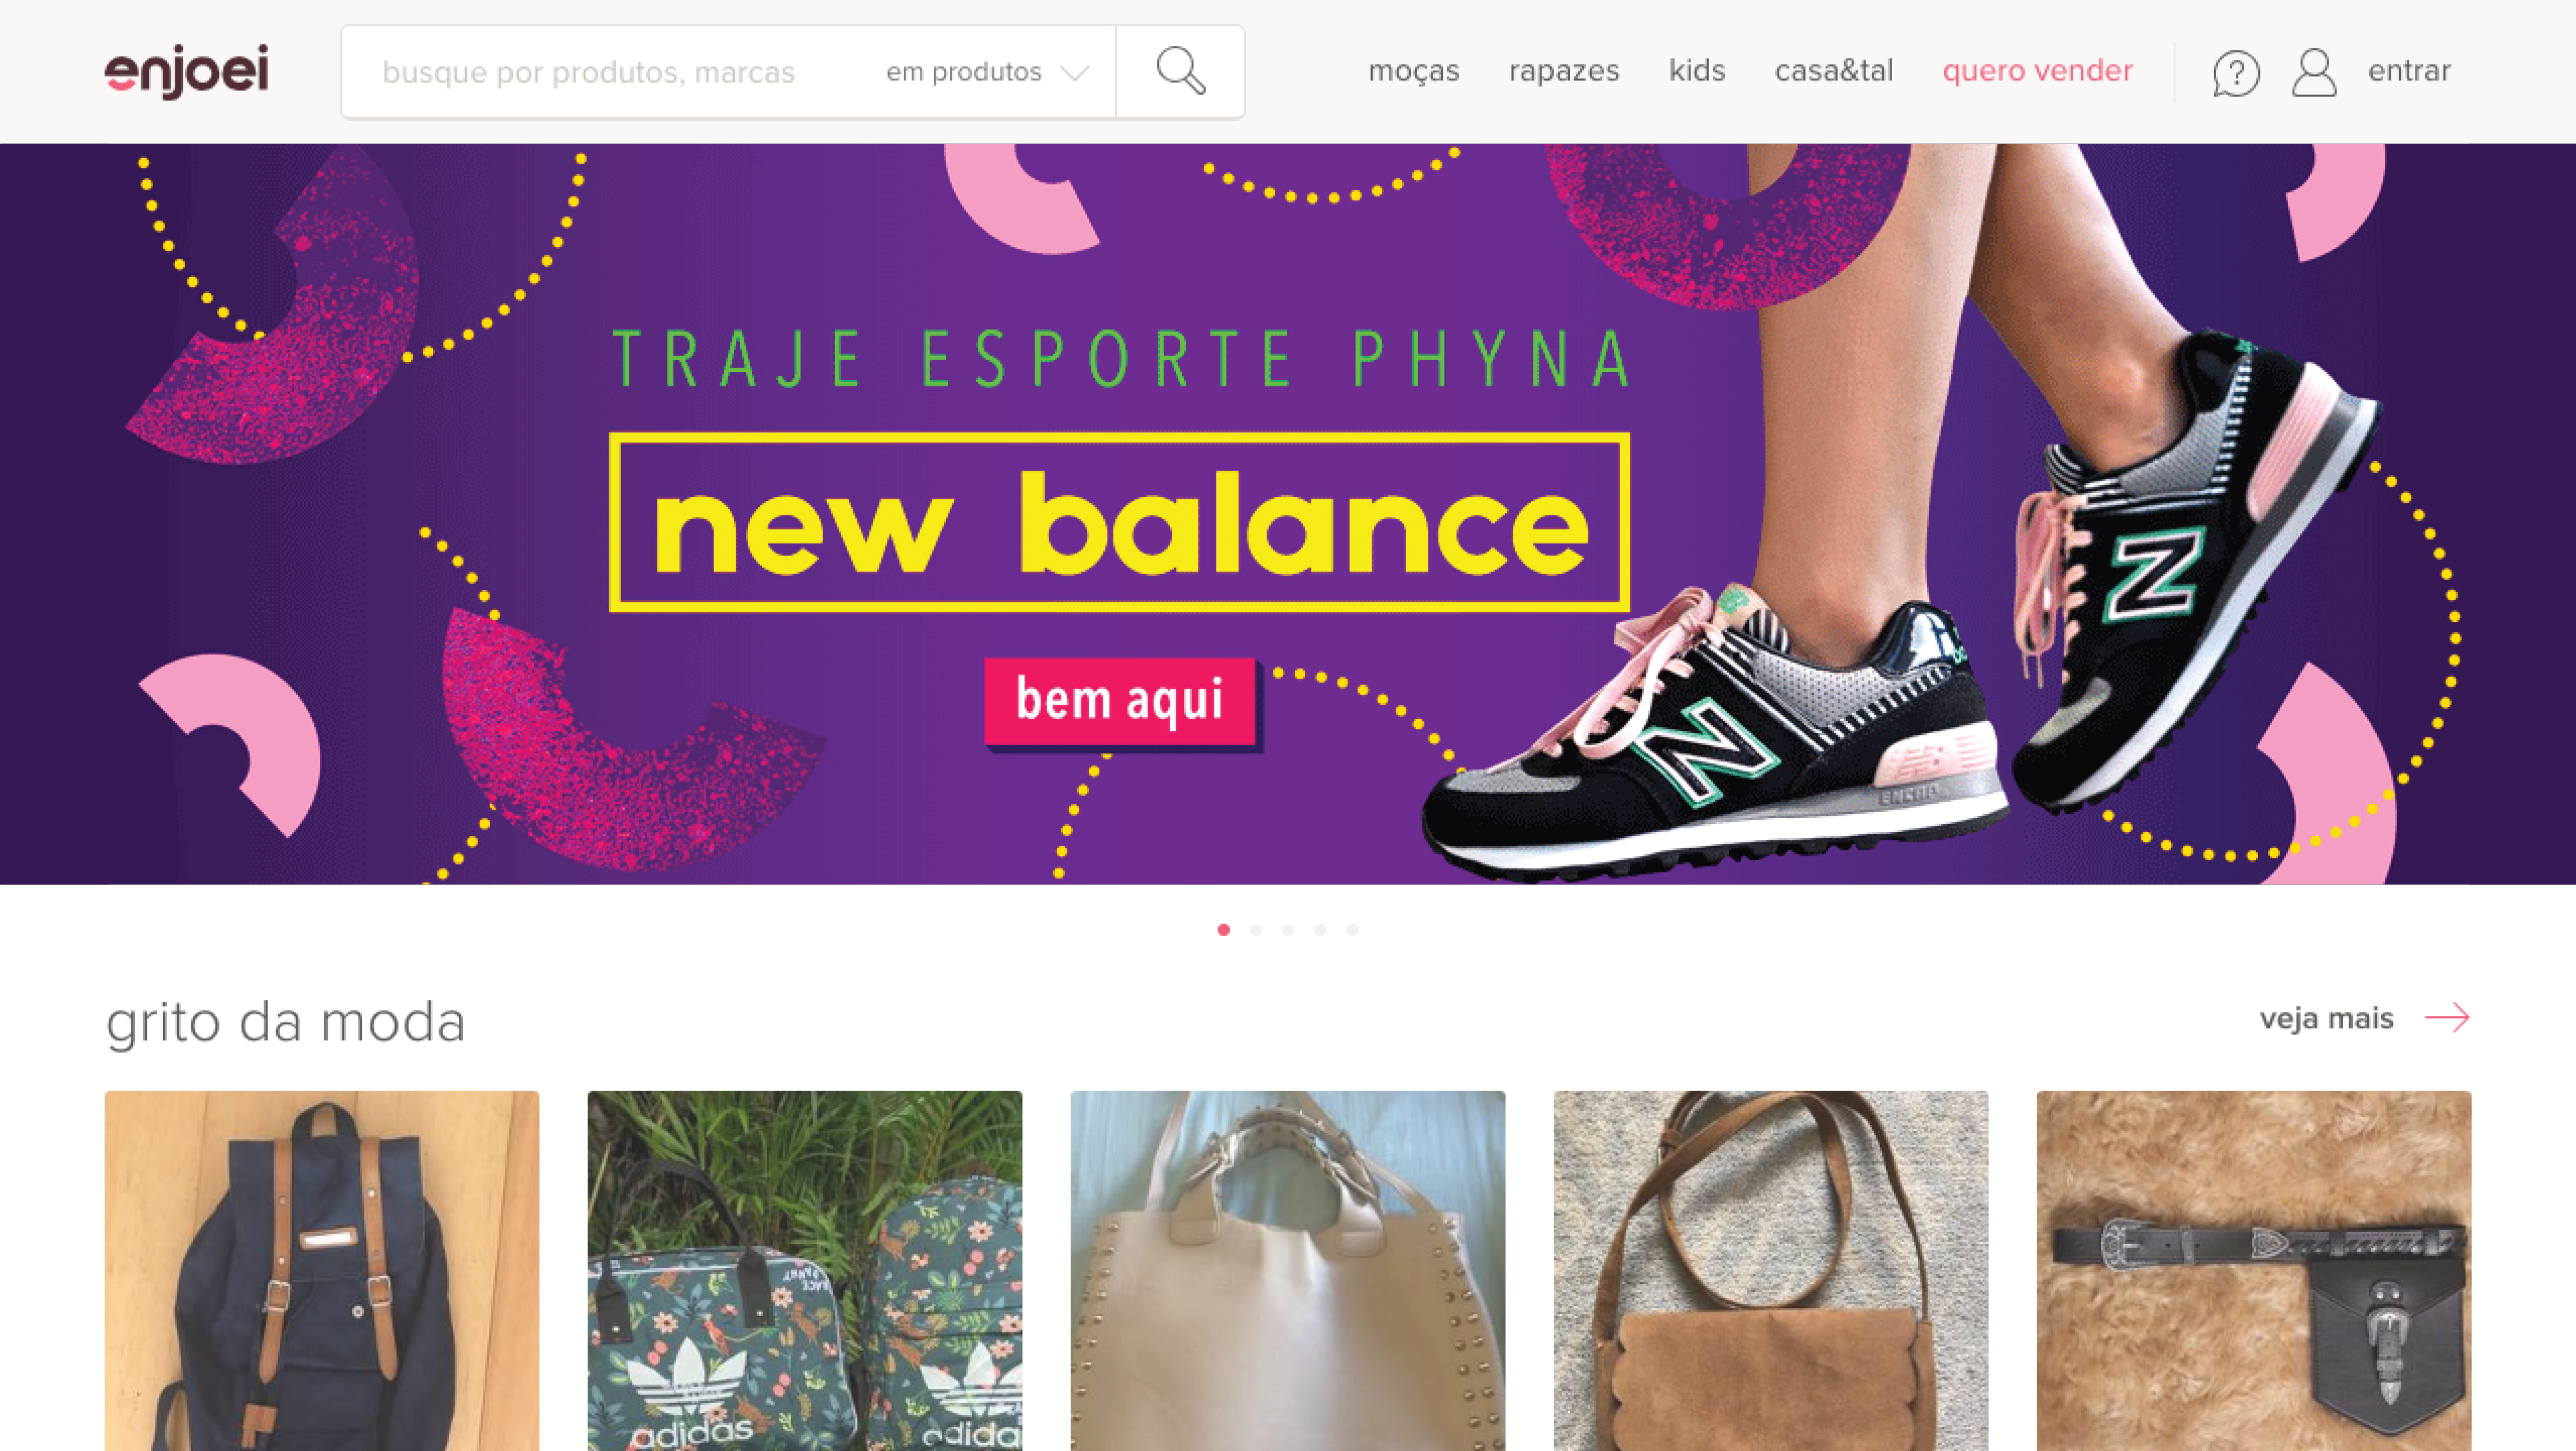
Task: Open the brown suede crossbody bag thumbnail
Action: coord(1770,1270)
